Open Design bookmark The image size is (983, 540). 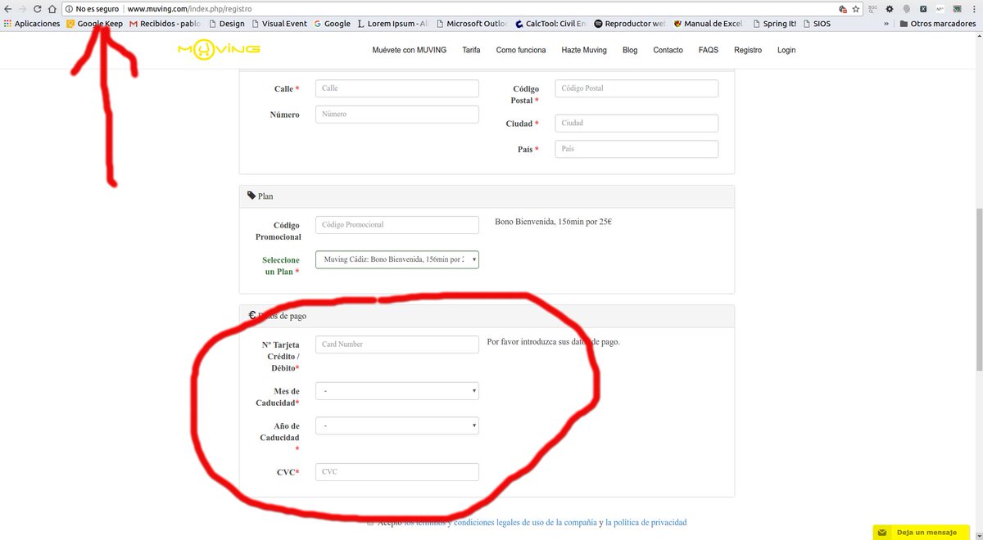[226, 24]
